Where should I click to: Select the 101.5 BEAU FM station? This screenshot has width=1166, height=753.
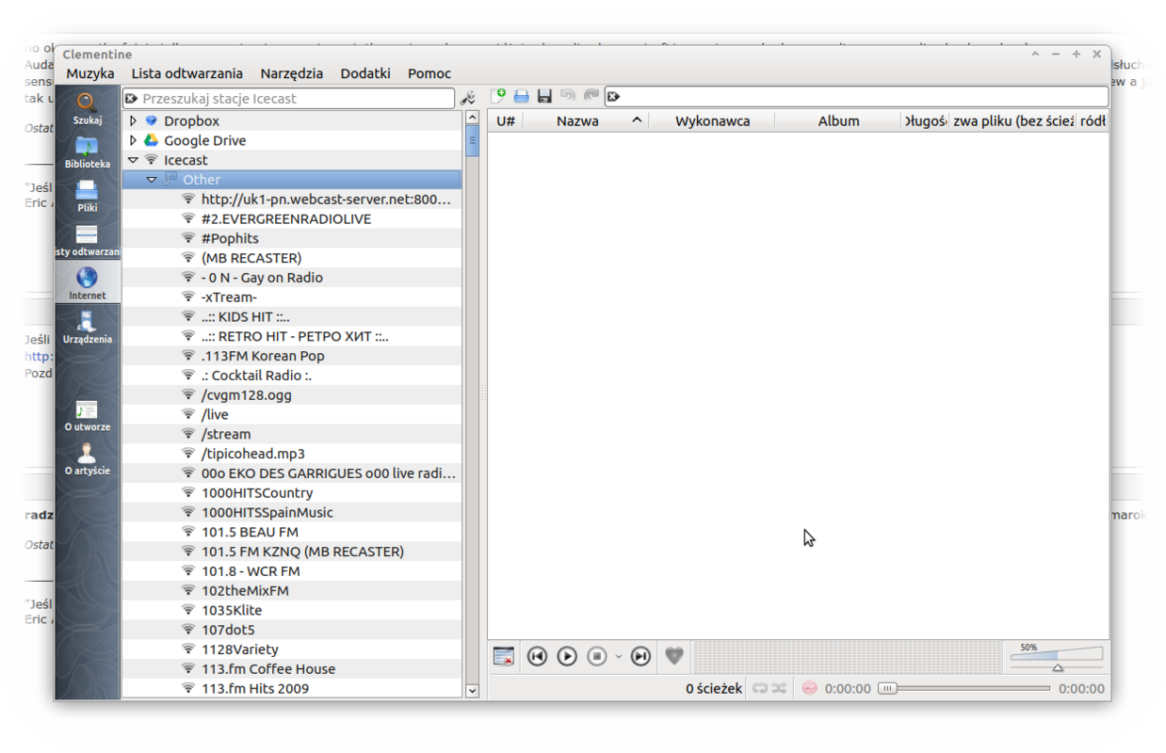point(250,532)
